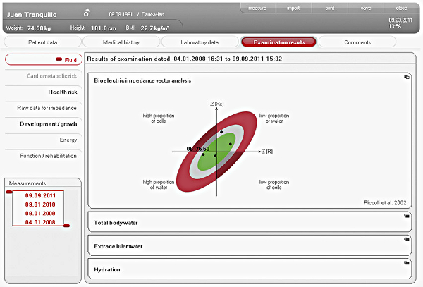Click the male gender symbol in header
The height and width of the screenshot is (287, 423).
click(86, 13)
